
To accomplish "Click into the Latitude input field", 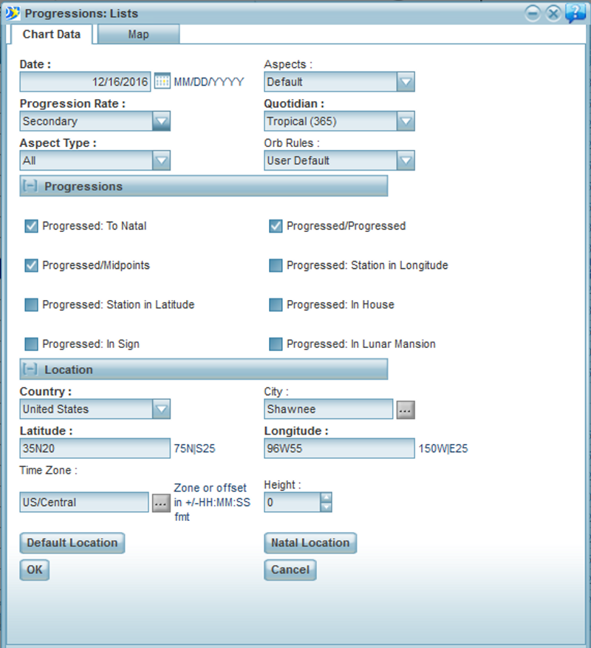I will point(95,449).
